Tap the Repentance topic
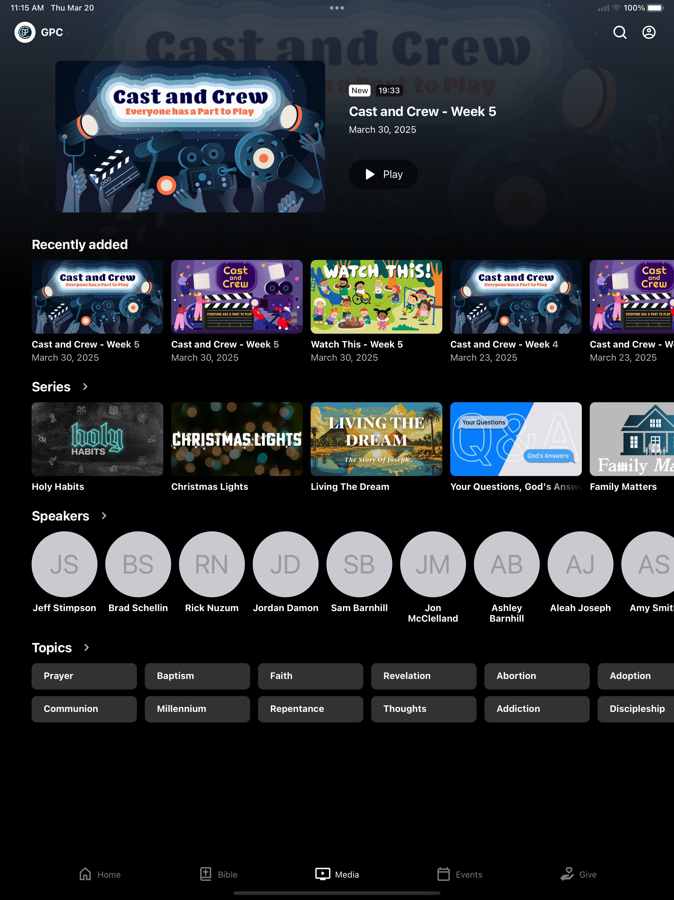This screenshot has height=900, width=674. (311, 709)
